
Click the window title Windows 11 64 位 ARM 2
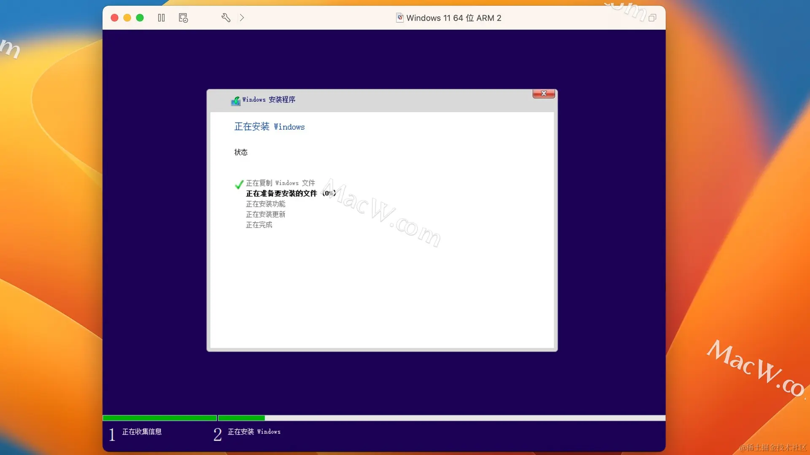pos(454,18)
